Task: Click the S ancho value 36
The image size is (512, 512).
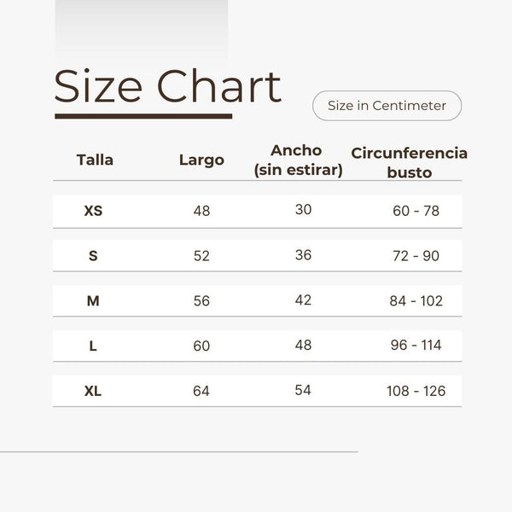Action: 303,255
